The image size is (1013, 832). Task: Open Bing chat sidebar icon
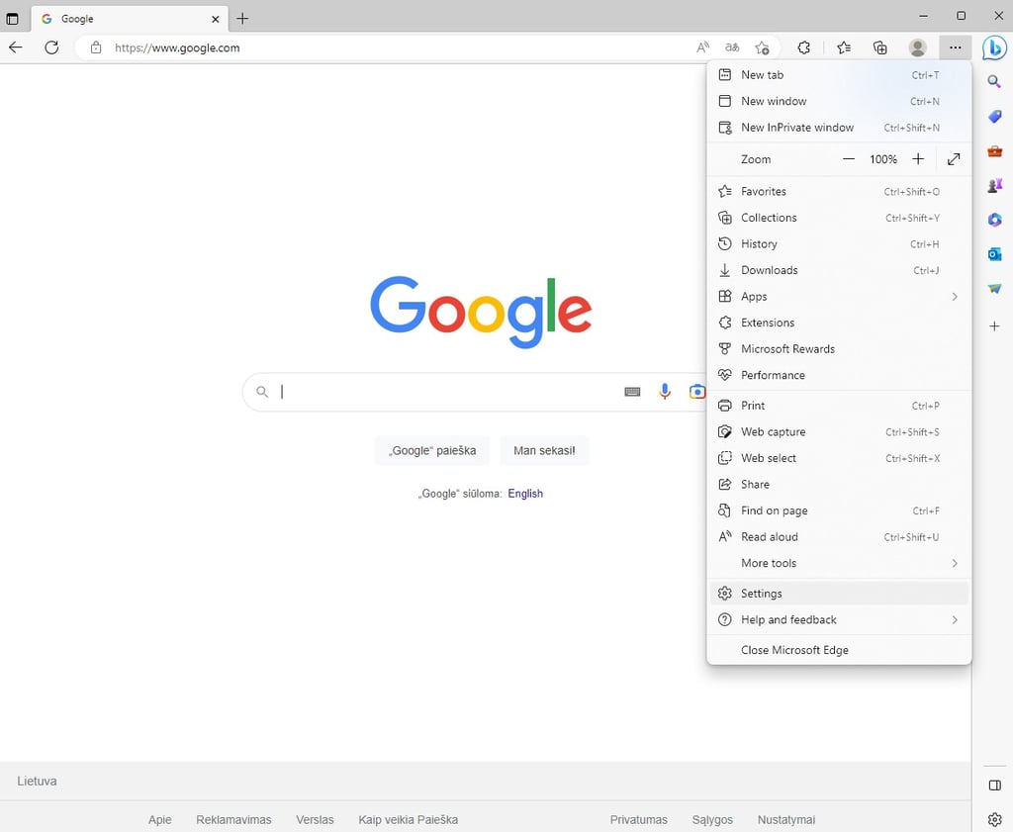click(x=994, y=47)
